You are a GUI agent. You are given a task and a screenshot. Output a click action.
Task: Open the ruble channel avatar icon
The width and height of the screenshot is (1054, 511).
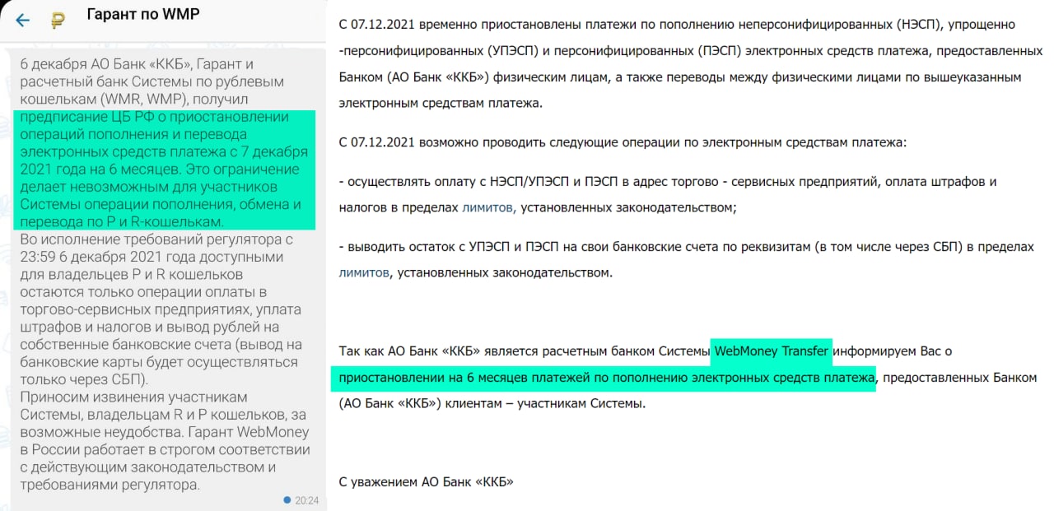(58, 21)
